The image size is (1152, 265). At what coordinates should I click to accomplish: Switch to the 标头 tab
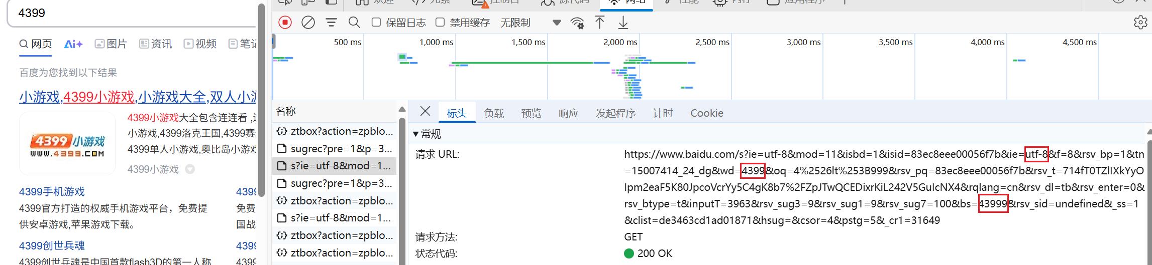point(457,113)
